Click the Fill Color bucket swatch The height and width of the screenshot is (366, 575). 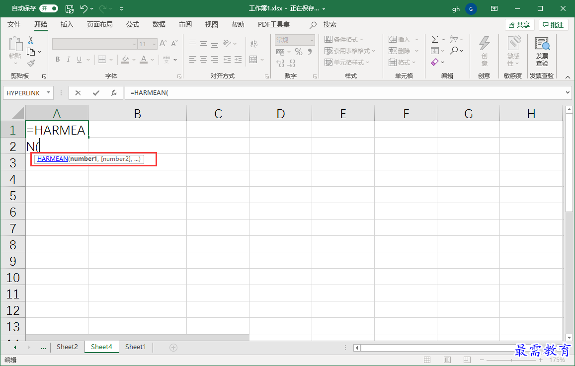point(125,60)
